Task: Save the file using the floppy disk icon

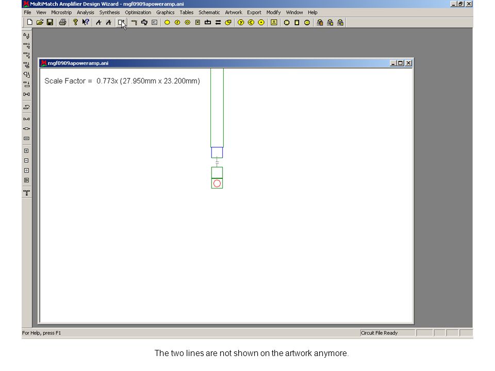Action: point(50,22)
